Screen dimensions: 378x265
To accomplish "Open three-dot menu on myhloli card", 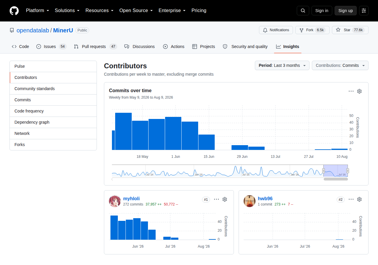I will 216,199.
